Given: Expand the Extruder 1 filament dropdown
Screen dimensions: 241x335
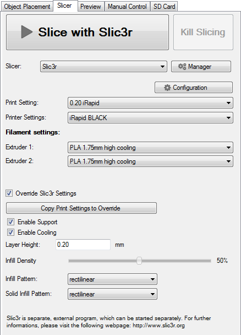Looking at the screenshot, I should point(150,148).
